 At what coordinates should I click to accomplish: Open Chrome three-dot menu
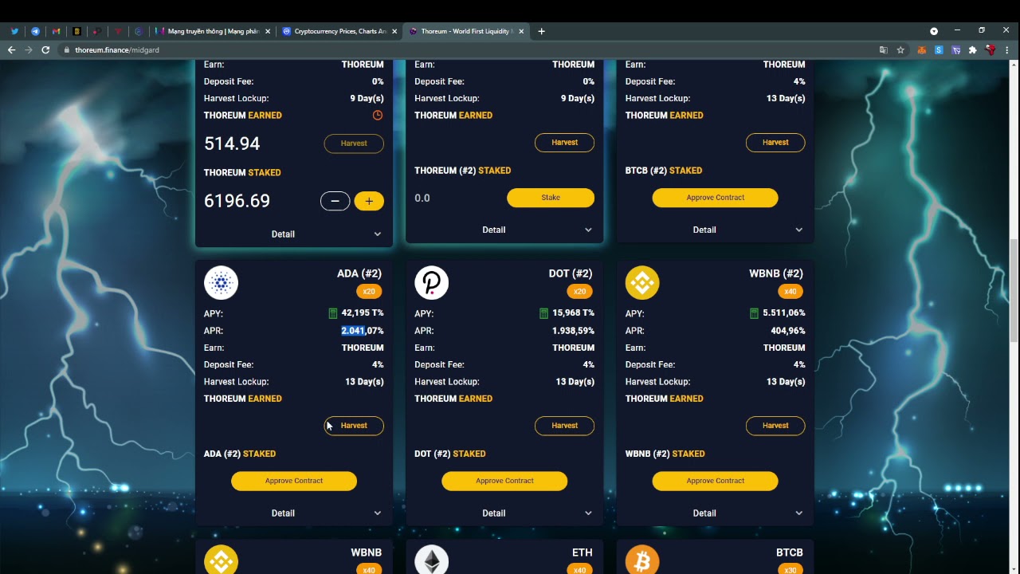tap(1008, 49)
